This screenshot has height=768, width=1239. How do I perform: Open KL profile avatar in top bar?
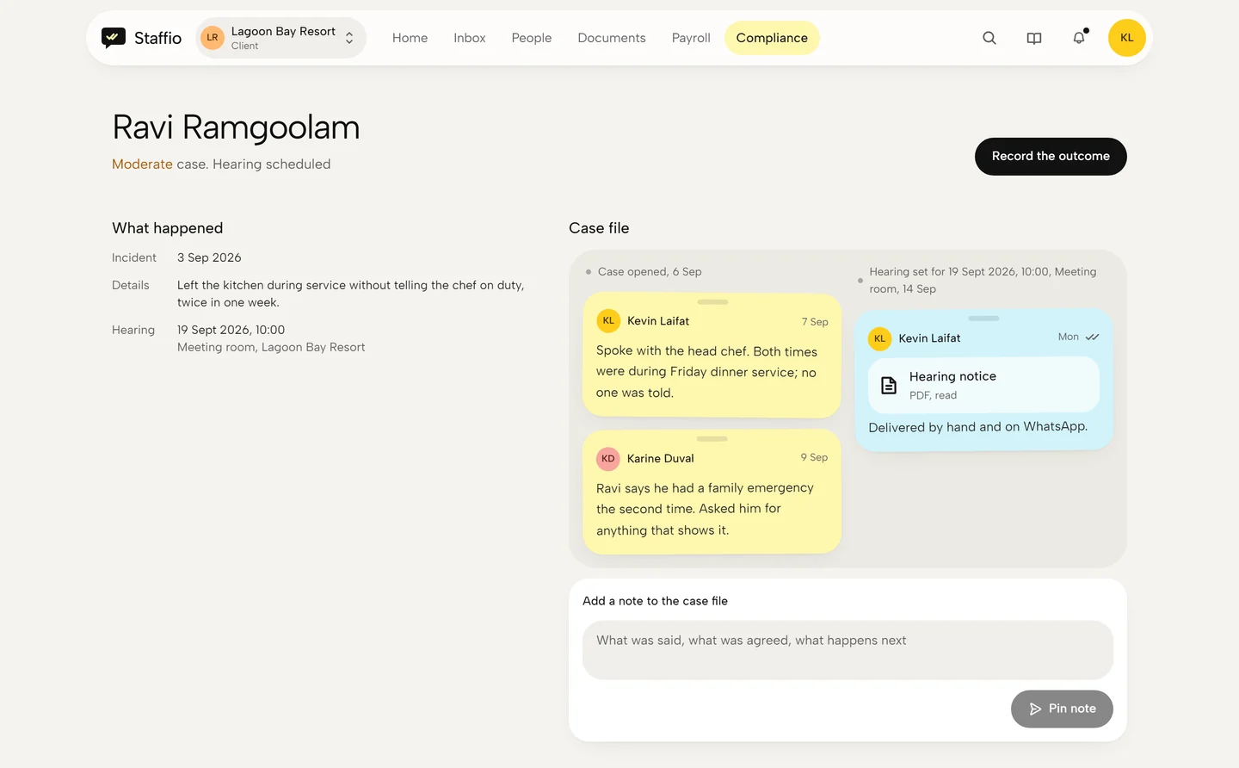click(x=1127, y=38)
